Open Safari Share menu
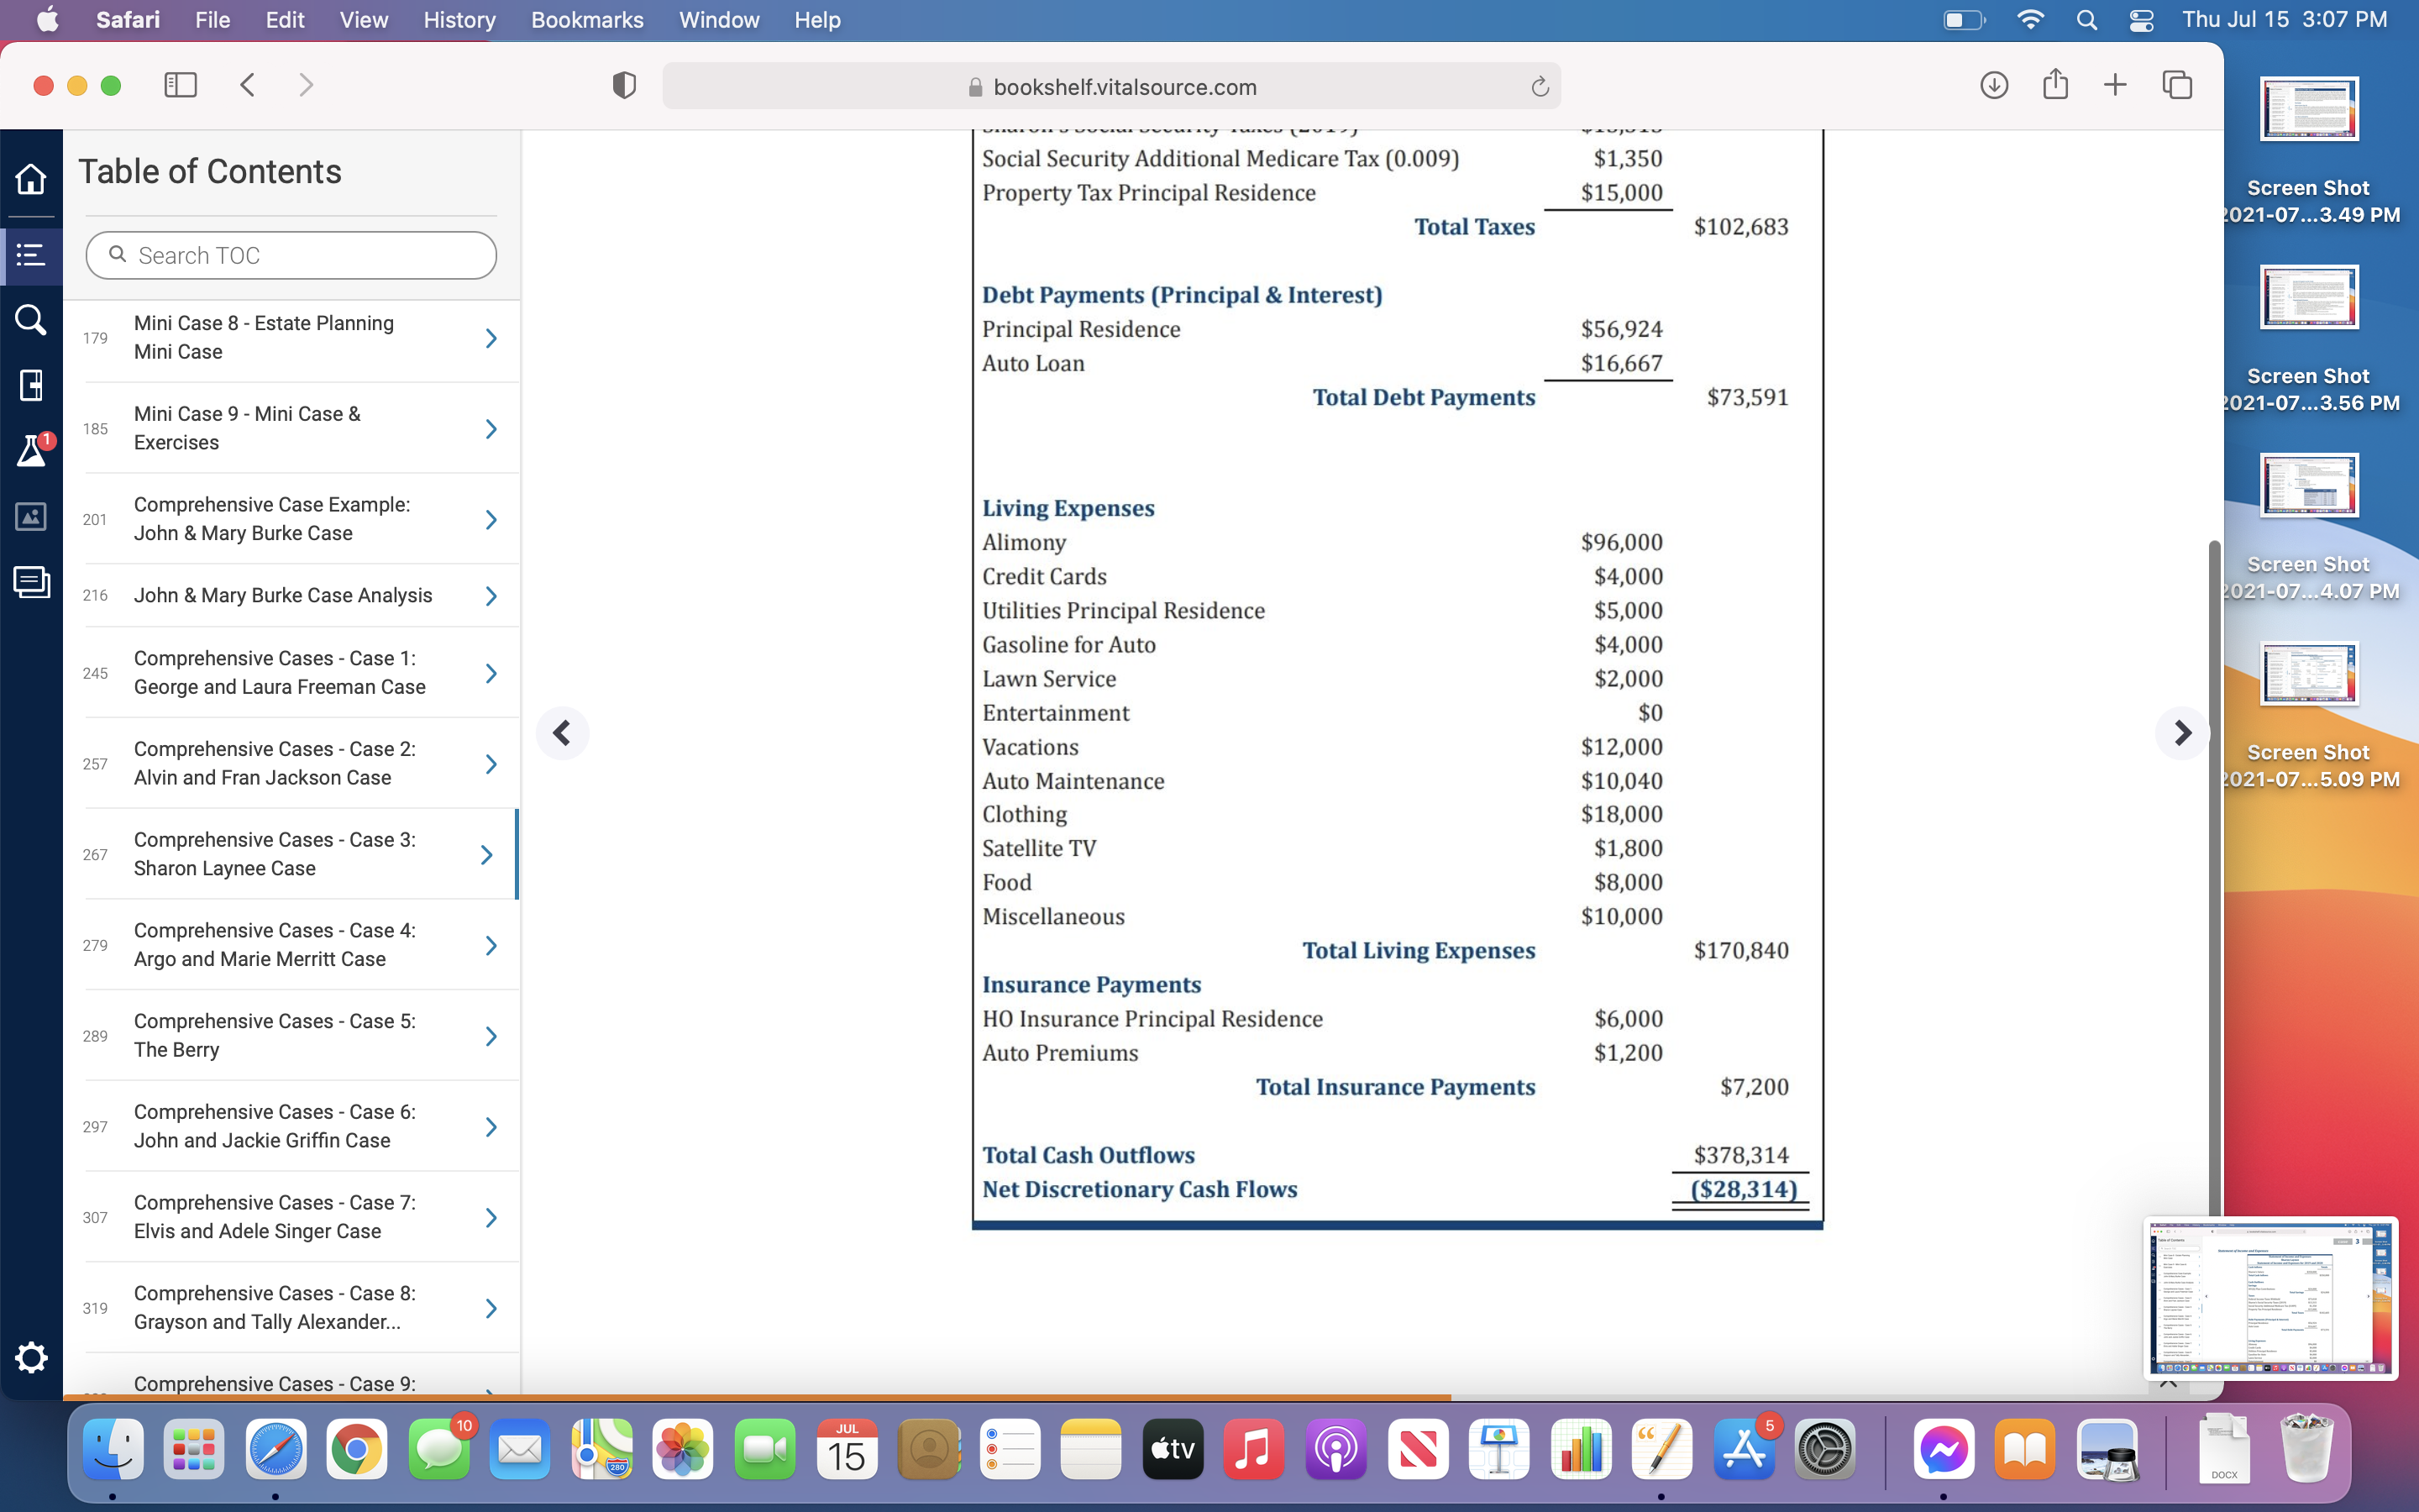2419x1512 pixels. point(2055,84)
